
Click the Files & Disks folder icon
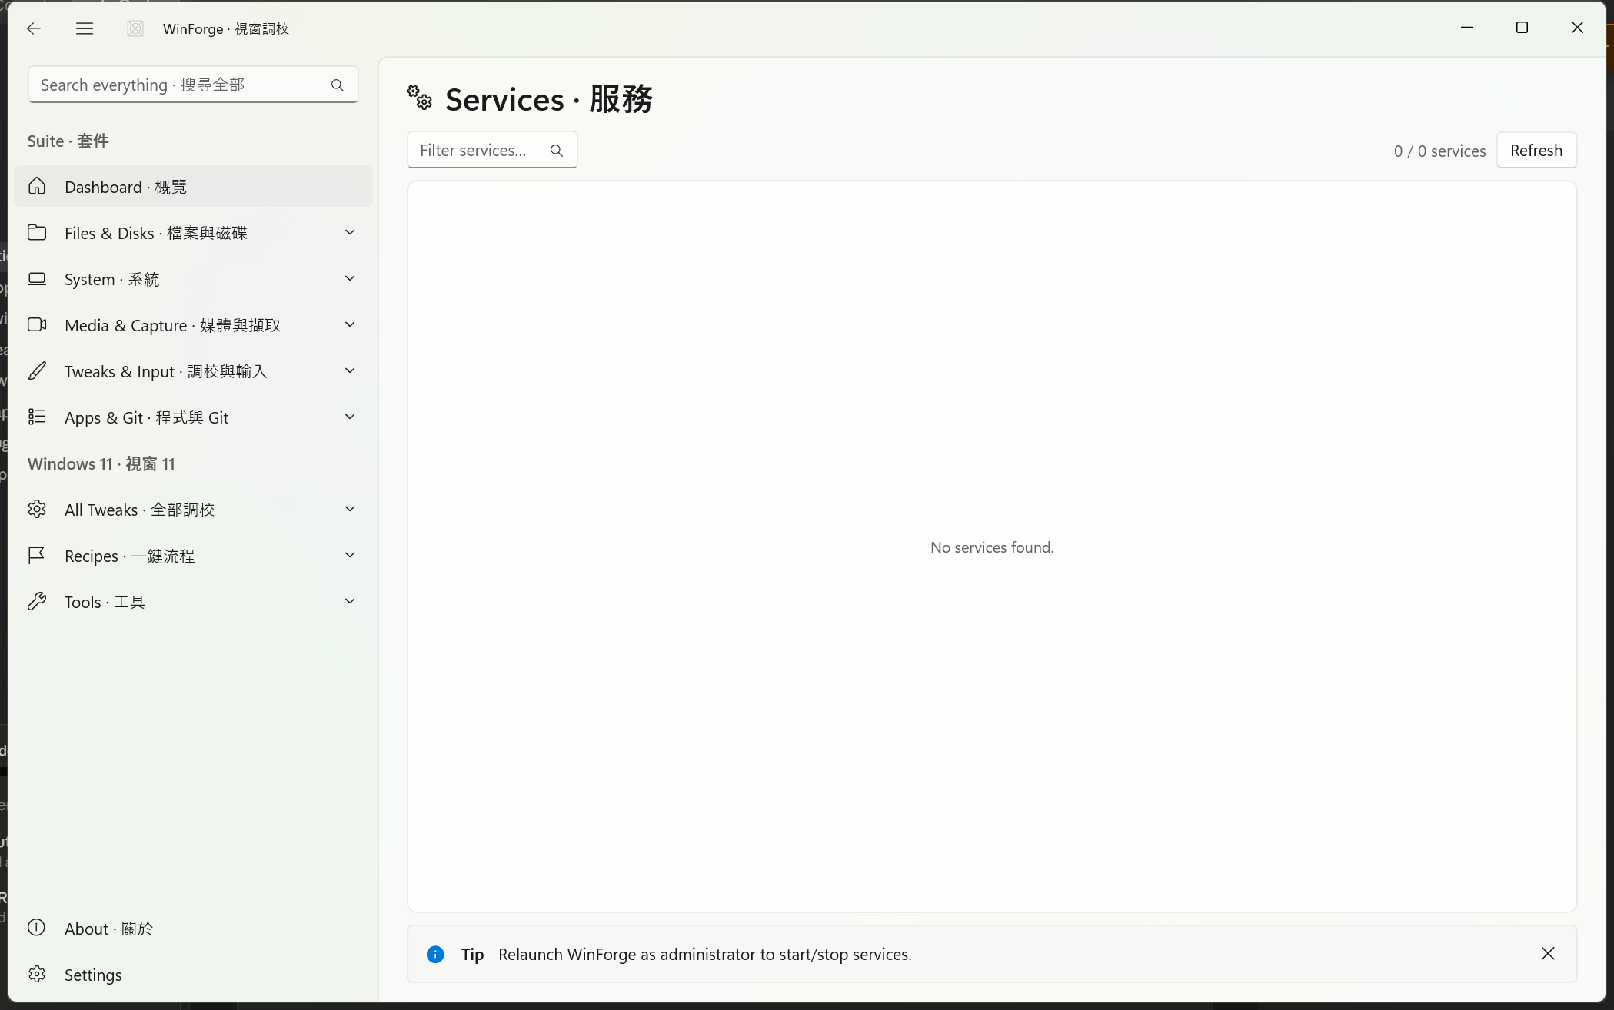(37, 232)
